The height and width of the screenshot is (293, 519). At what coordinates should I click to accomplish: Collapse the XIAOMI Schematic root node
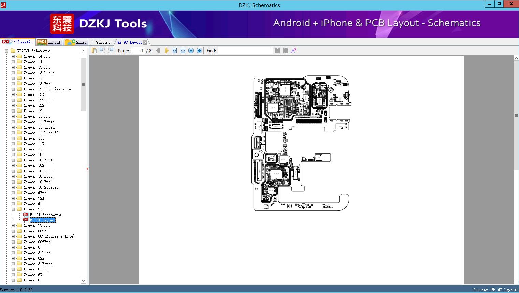[6, 51]
